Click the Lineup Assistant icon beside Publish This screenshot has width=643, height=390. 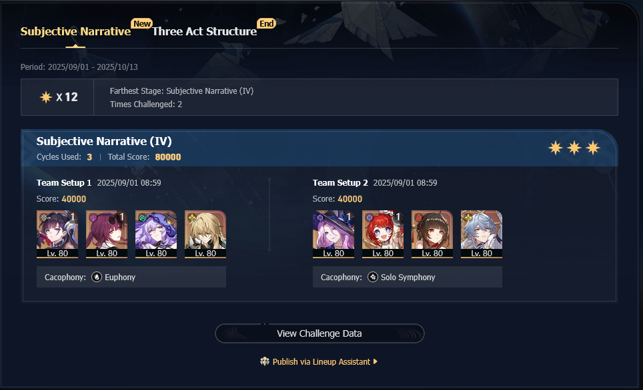265,361
